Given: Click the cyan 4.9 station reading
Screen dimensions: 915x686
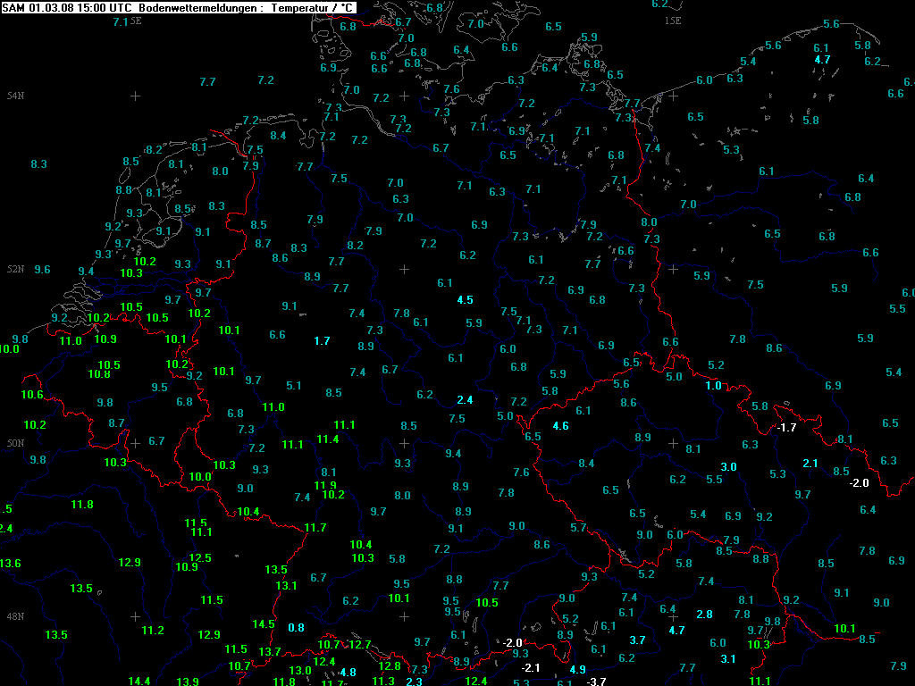Looking at the screenshot, I should pos(577,670).
